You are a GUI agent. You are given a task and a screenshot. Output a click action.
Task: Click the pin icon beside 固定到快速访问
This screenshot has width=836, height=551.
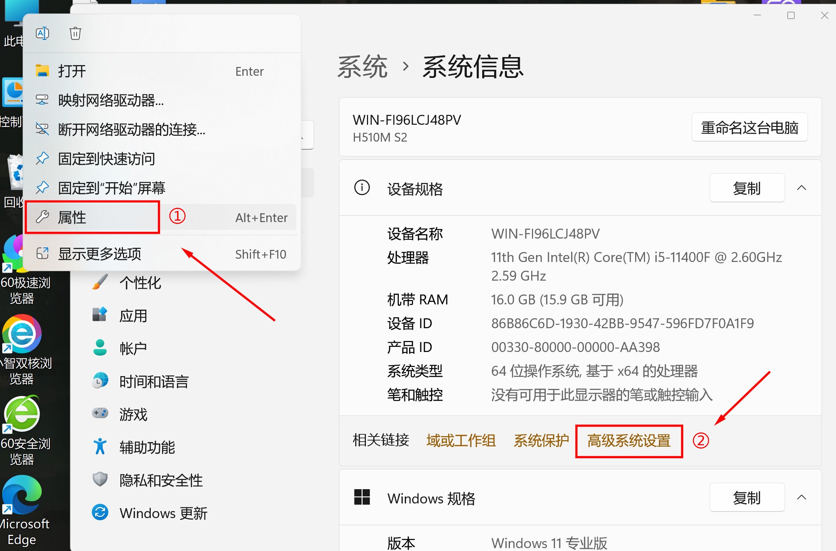(x=42, y=158)
